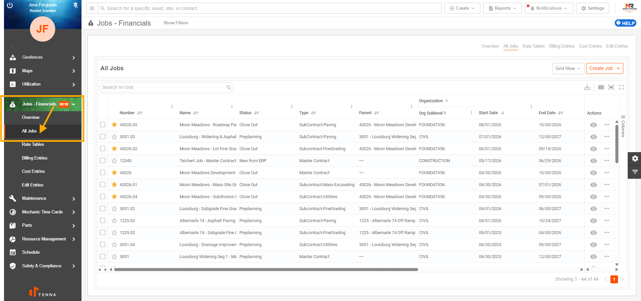Click the Northridge company logo

click(x=629, y=8)
